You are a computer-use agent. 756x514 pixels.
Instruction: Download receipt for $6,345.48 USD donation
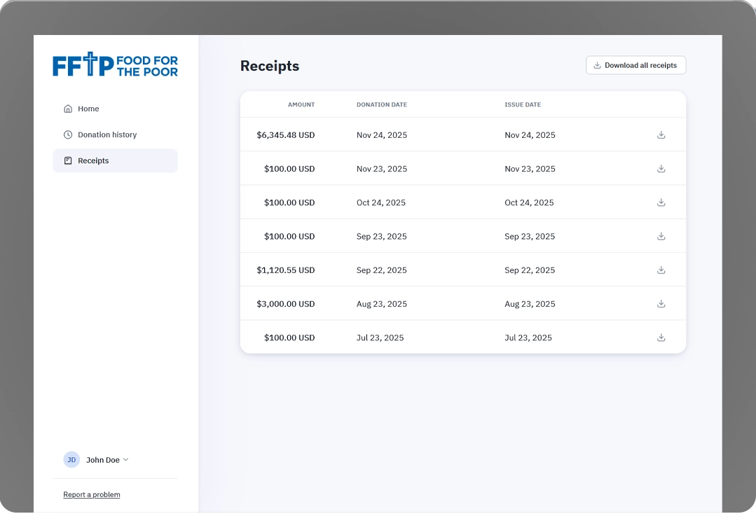661,135
